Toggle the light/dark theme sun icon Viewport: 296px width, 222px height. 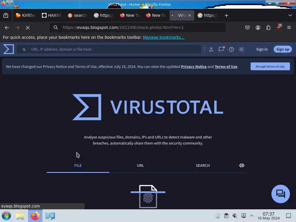click(x=241, y=49)
